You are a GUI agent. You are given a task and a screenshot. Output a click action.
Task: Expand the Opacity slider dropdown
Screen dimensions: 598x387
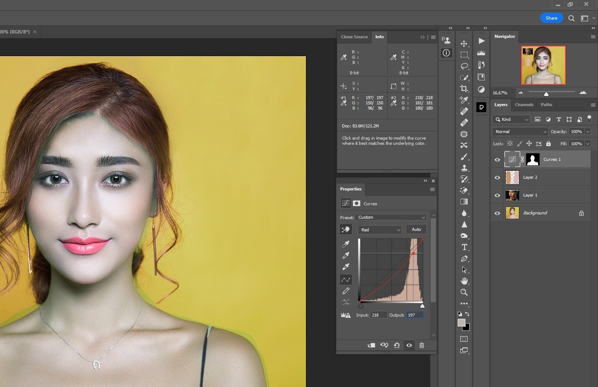(x=588, y=131)
